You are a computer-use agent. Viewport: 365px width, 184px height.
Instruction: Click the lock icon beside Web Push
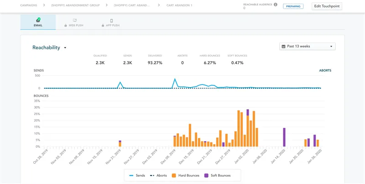click(x=66, y=26)
